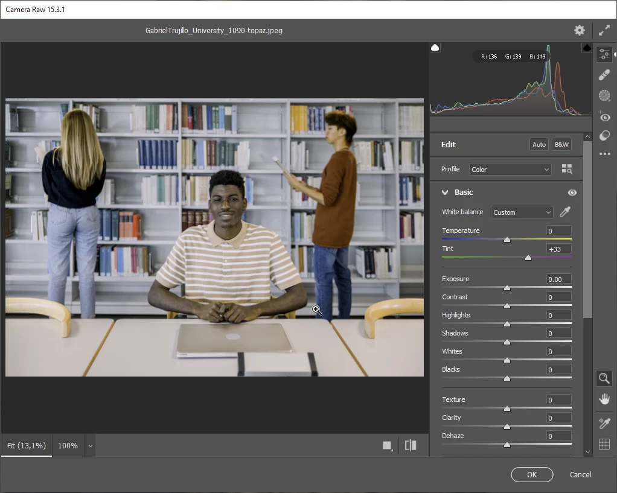Click the Contrast slider handle
The width and height of the screenshot is (617, 493).
[x=507, y=306]
